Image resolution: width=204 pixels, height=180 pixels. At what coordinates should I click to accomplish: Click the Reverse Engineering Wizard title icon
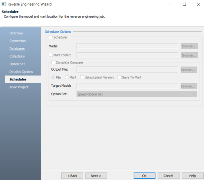[x=4, y=4]
